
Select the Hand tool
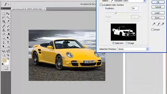coord(3,55)
